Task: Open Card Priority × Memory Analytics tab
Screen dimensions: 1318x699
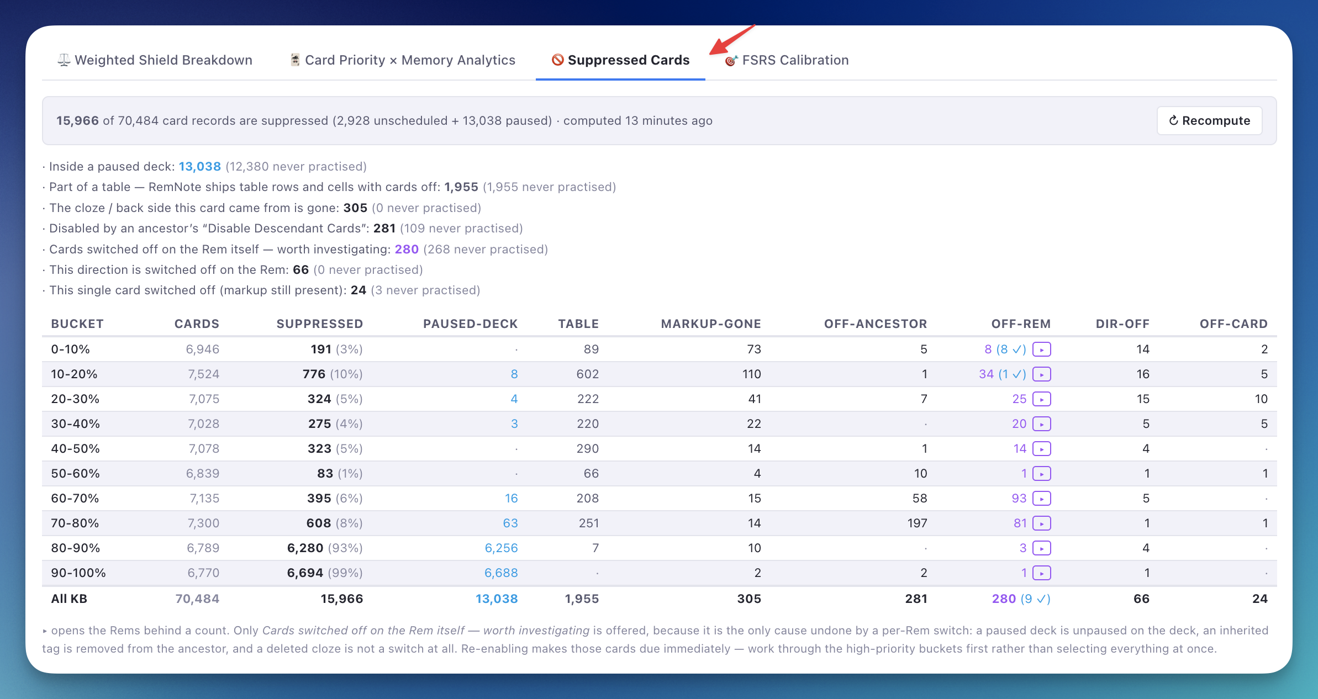Action: point(403,60)
